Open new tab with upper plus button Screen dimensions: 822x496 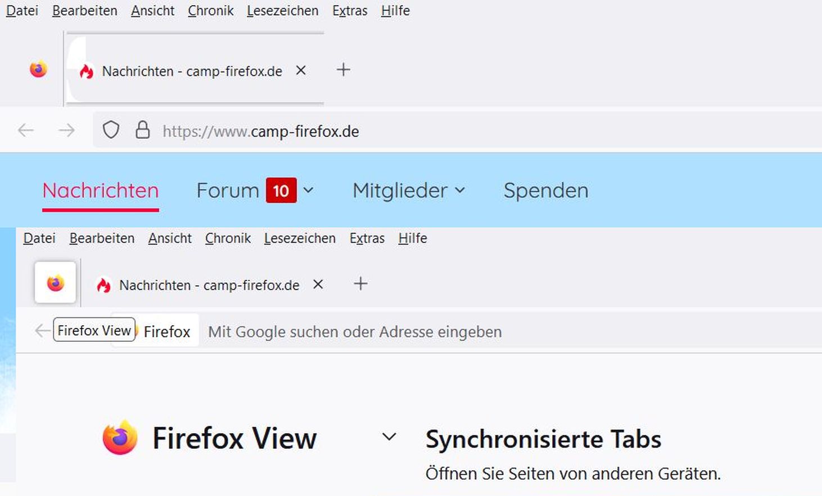[344, 70]
